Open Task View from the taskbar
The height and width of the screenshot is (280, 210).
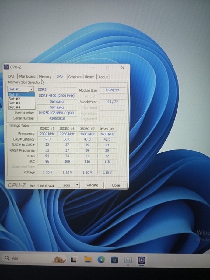[x=74, y=260]
